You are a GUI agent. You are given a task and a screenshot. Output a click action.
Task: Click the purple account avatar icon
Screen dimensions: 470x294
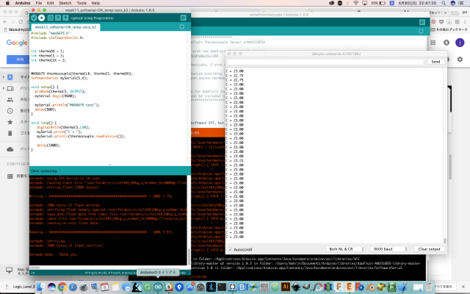point(460,43)
